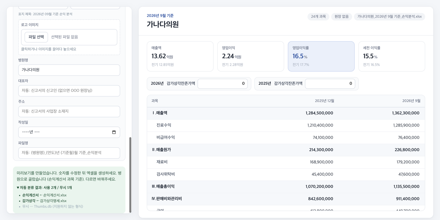Click the file name badge 가나다의원_2026년 9월 기준_손익분석.xlsx
Screen dimensions: 440x220
(x=389, y=17)
